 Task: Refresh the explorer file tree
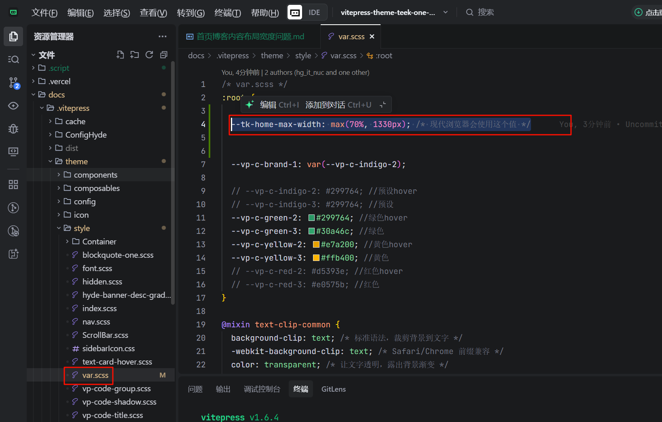coord(149,55)
